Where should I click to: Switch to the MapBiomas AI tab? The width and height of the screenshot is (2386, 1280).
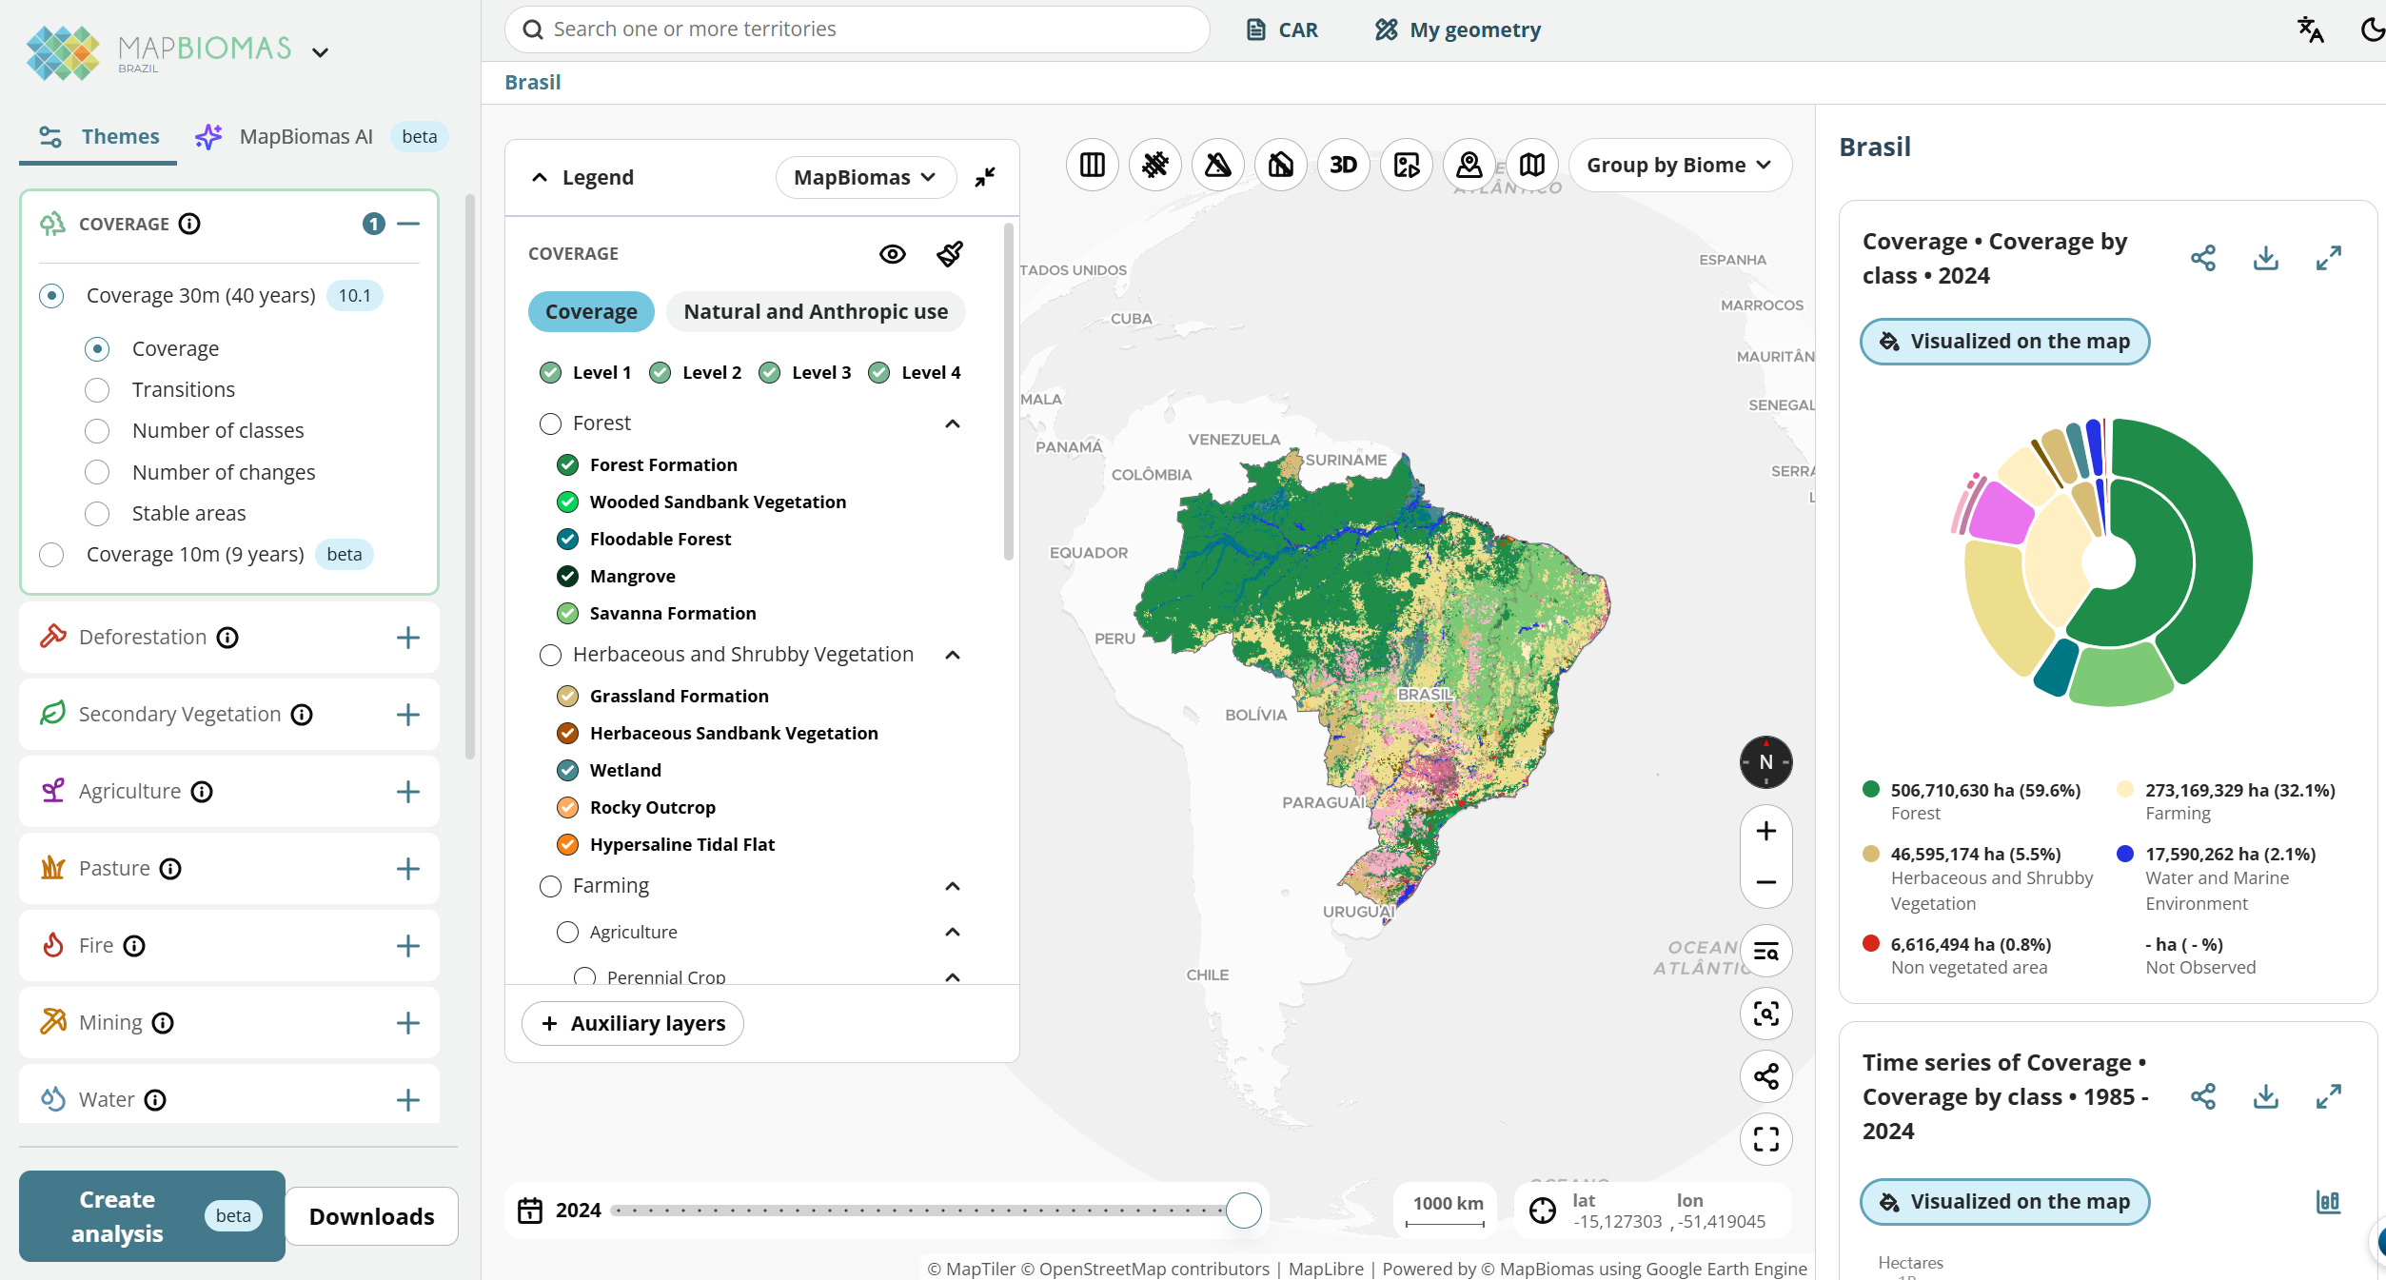click(306, 137)
